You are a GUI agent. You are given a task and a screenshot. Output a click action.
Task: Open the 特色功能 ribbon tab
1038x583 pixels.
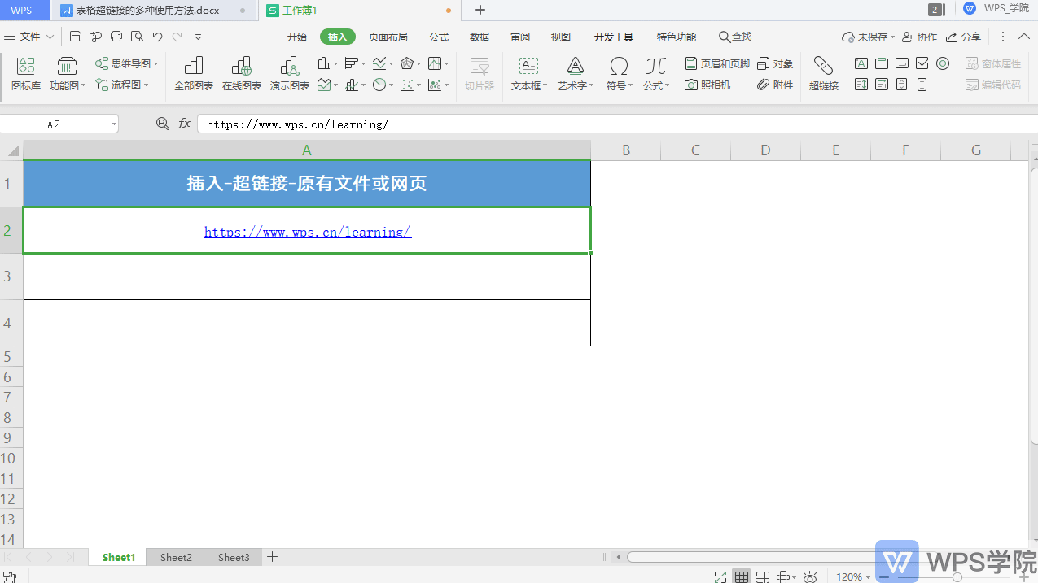tap(677, 37)
